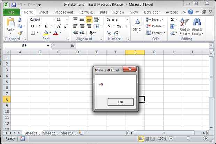Open Find & Select binoculars
This screenshot has height=144, width=216.
[x=197, y=26]
